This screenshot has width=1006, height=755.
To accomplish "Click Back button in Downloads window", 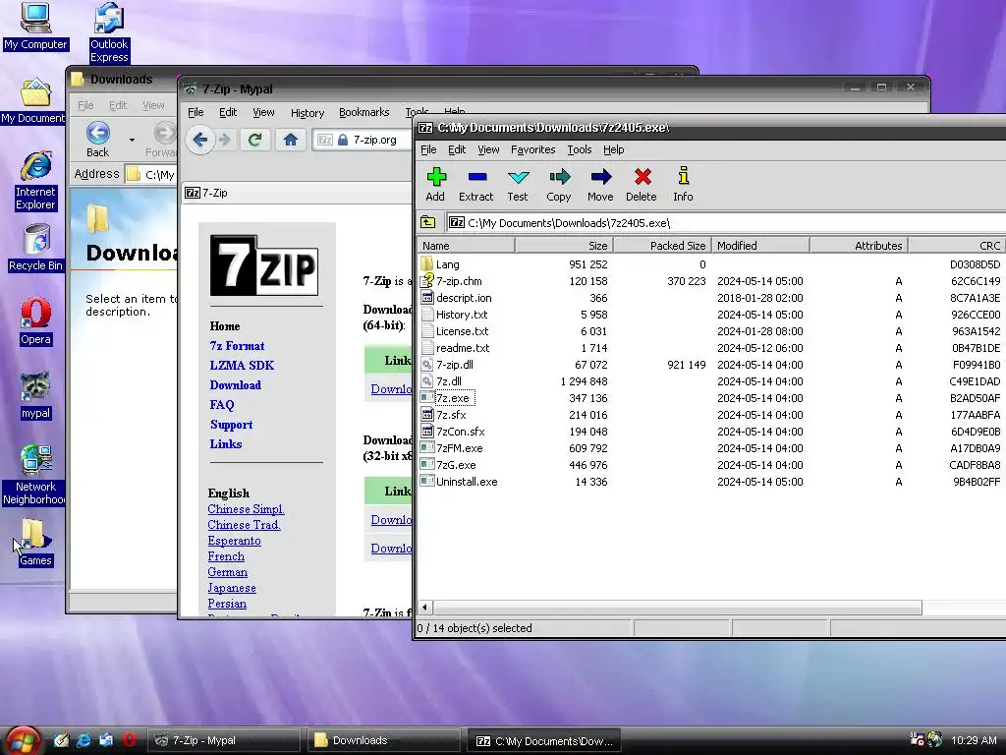I will 97,140.
